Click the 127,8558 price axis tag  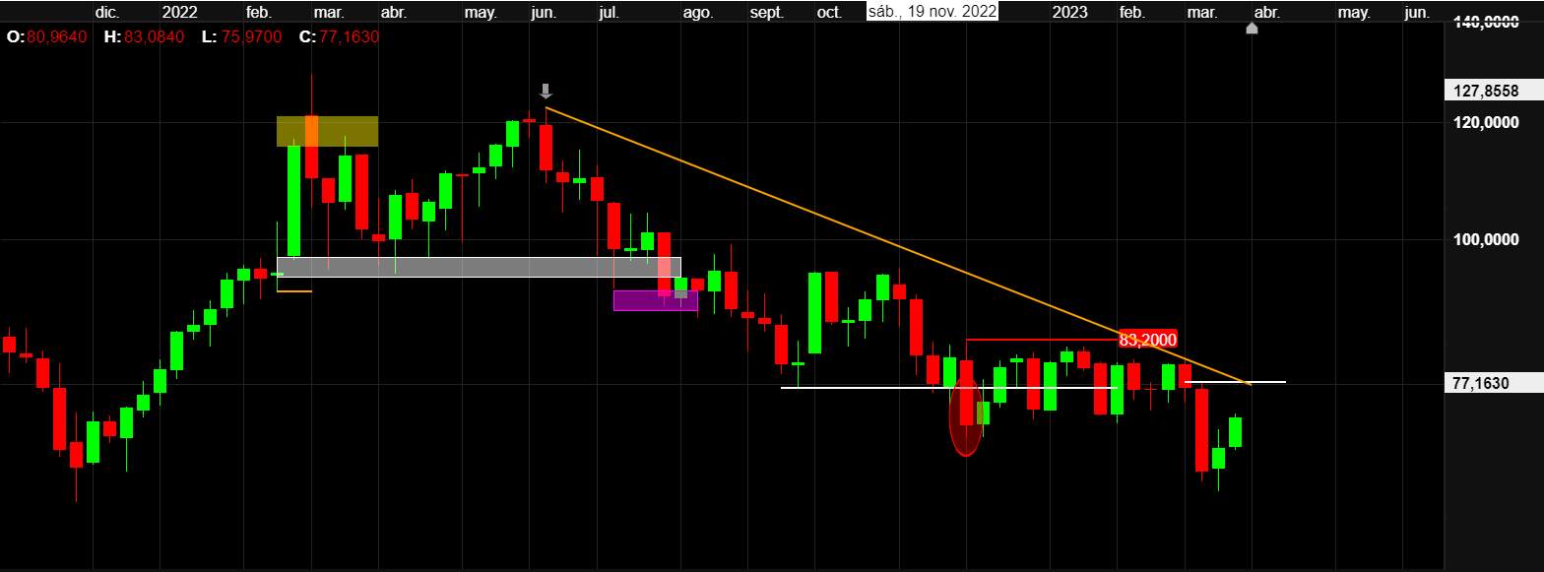[x=1492, y=91]
